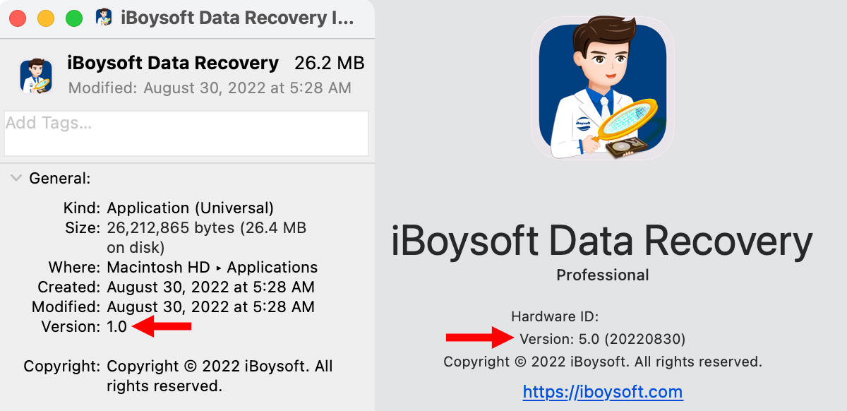Select the Created date value
The height and width of the screenshot is (411, 847).
pyautogui.click(x=210, y=287)
